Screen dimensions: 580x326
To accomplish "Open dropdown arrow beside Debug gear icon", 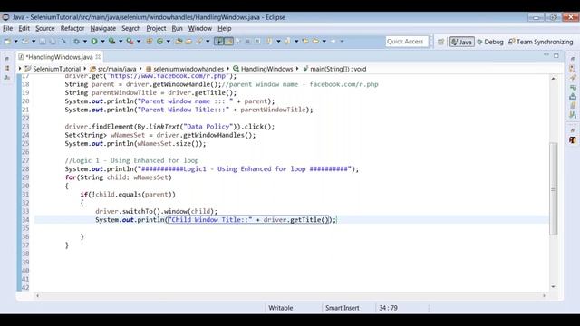I will click(84, 42).
